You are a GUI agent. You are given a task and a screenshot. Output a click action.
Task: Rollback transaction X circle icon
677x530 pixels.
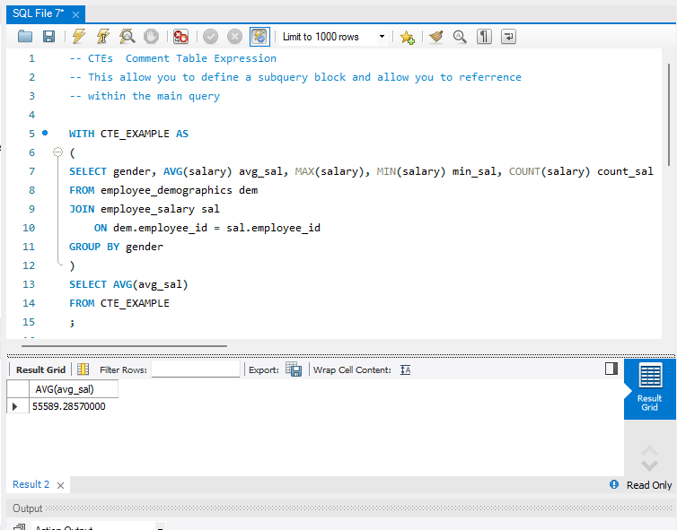234,37
